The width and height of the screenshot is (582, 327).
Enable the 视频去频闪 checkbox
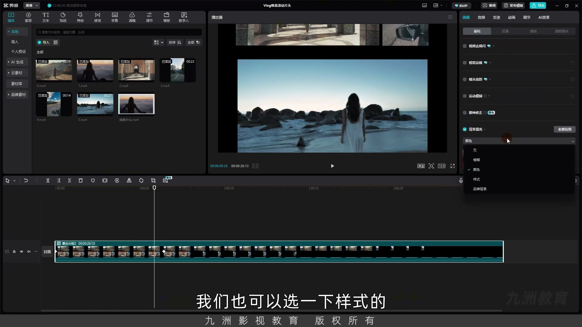[x=465, y=46]
